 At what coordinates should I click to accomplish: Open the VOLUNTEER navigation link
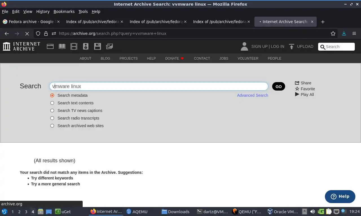[248, 58]
